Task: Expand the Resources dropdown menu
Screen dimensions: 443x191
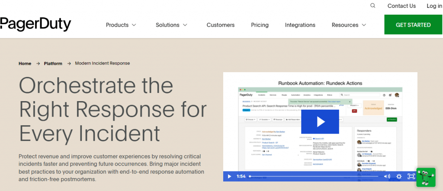Action: [349, 25]
